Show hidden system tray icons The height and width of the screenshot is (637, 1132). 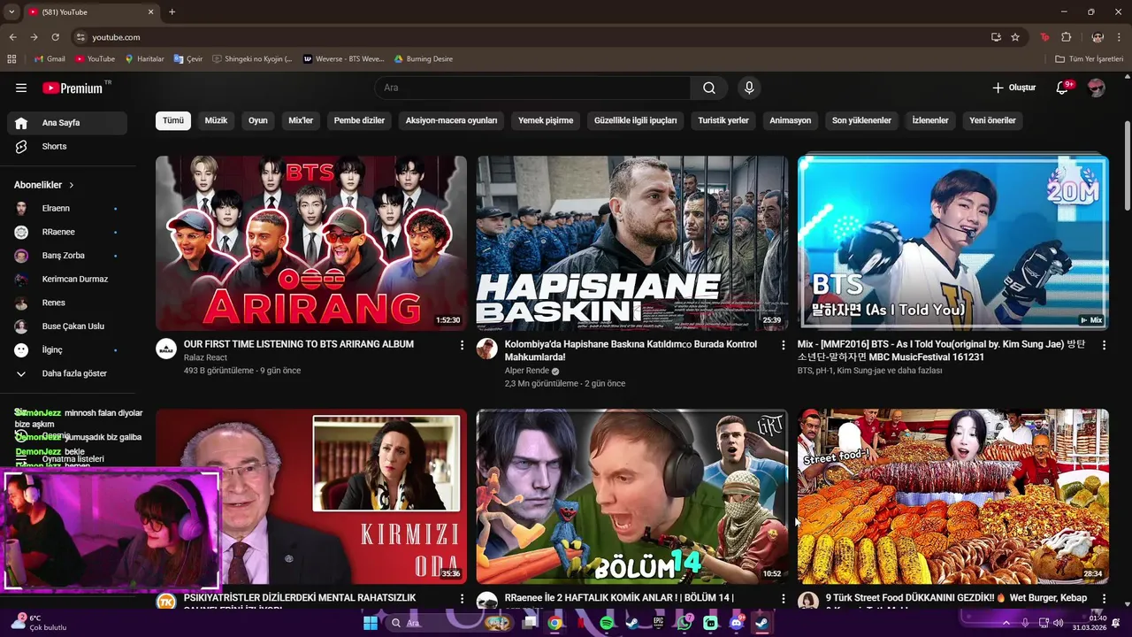(1006, 623)
